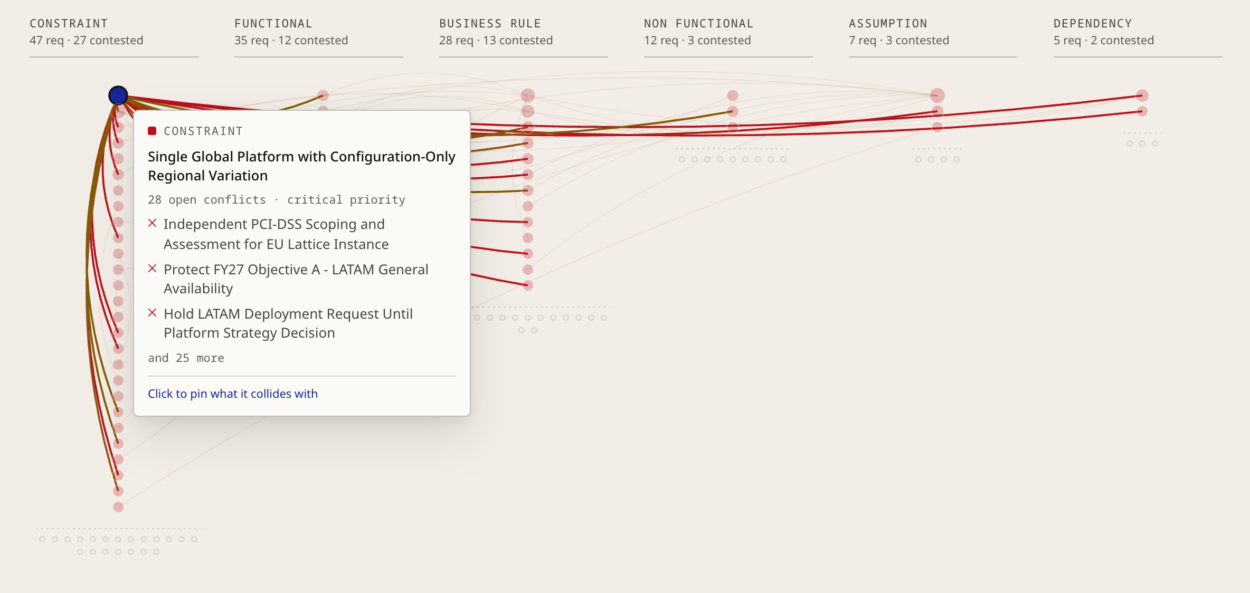Image resolution: width=1250 pixels, height=593 pixels.
Task: Open the Functional column header
Action: tap(319, 32)
